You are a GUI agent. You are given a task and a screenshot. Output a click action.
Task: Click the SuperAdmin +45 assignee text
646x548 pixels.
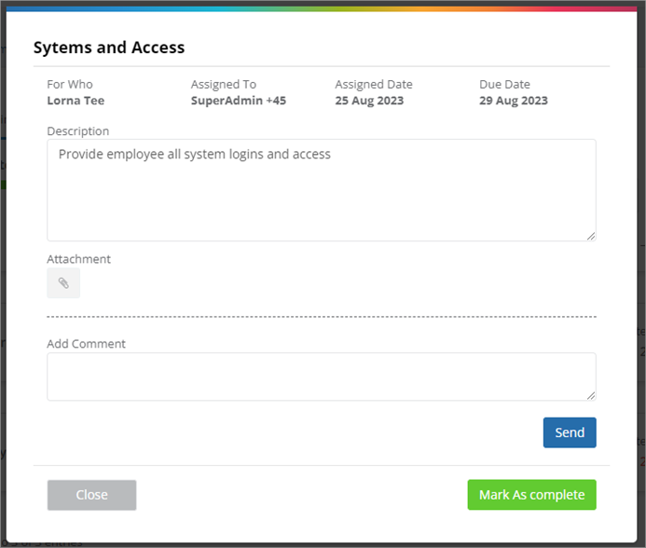click(239, 101)
